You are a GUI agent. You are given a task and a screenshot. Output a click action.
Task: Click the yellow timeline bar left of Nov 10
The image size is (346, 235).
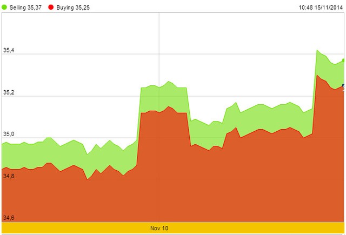(70, 229)
